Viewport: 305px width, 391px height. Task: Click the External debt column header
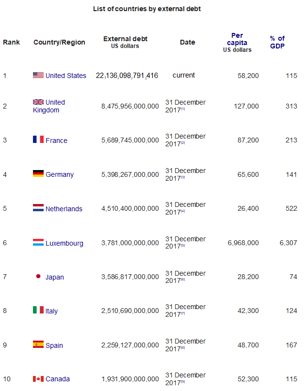(125, 39)
